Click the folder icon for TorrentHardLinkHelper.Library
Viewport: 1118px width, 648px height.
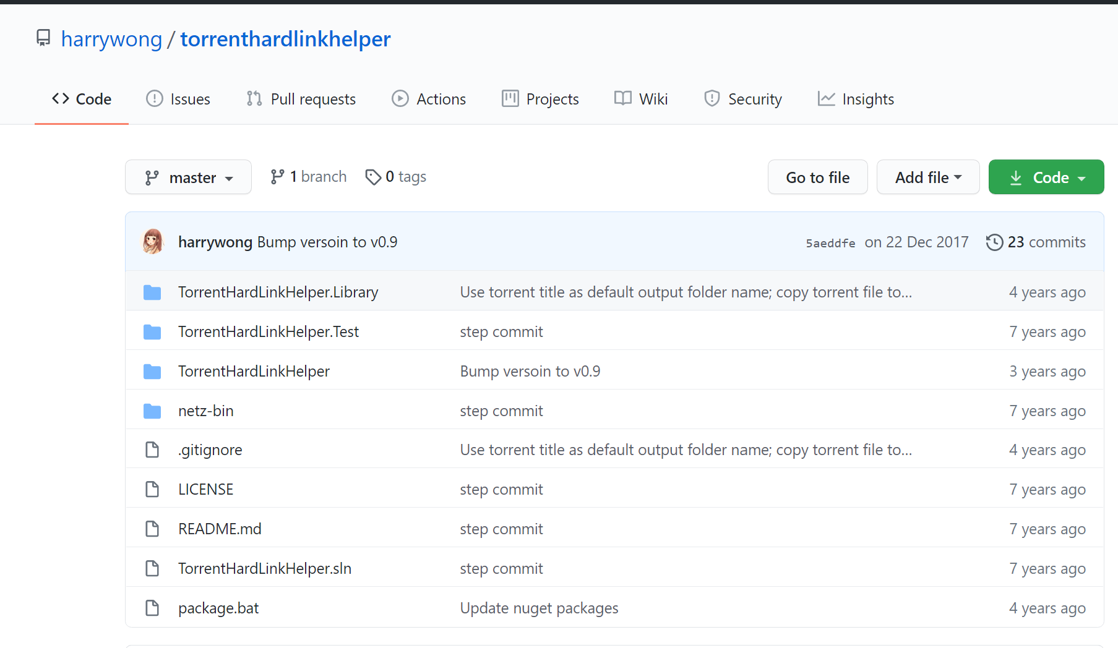click(x=152, y=292)
